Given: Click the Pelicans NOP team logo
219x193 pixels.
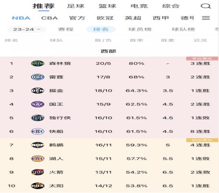Looking at the screenshot, I should (38, 145).
